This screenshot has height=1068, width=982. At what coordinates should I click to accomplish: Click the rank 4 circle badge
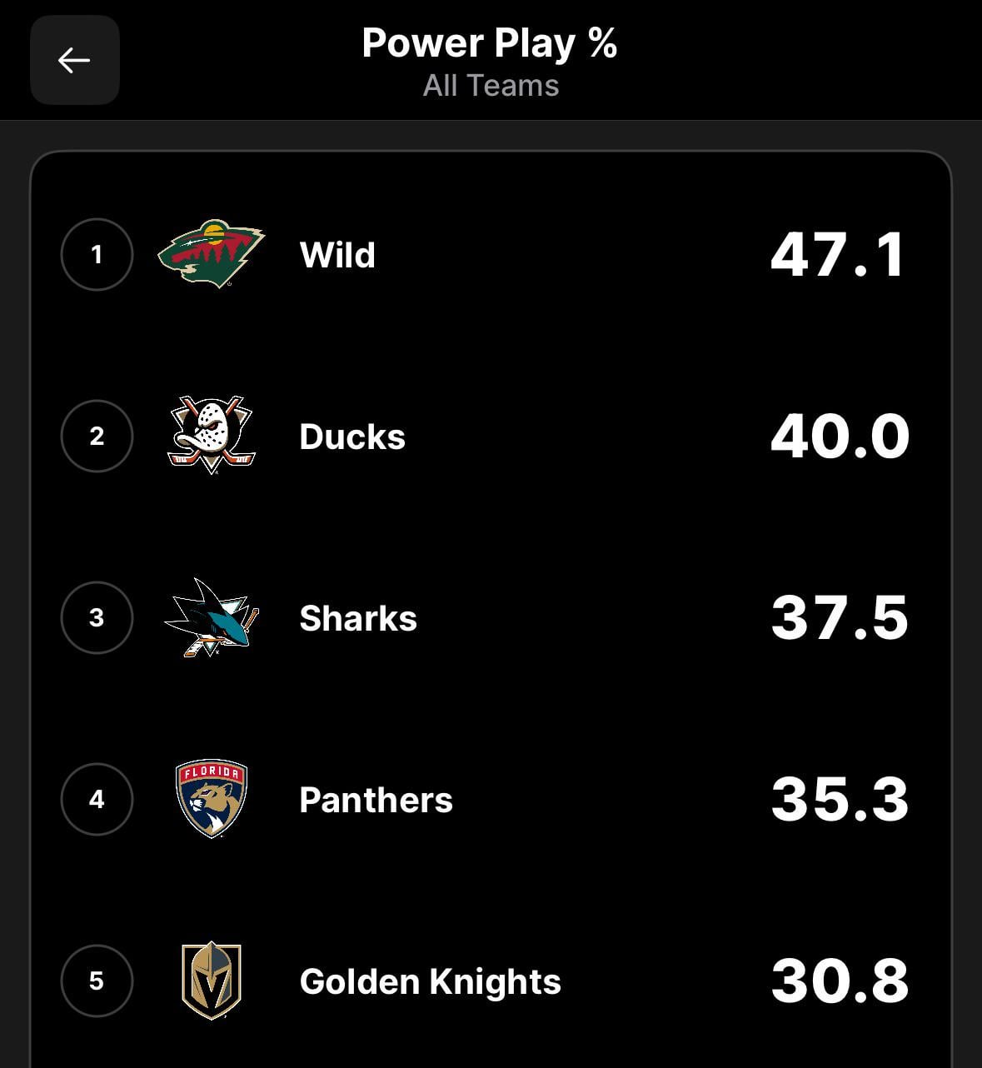(97, 799)
